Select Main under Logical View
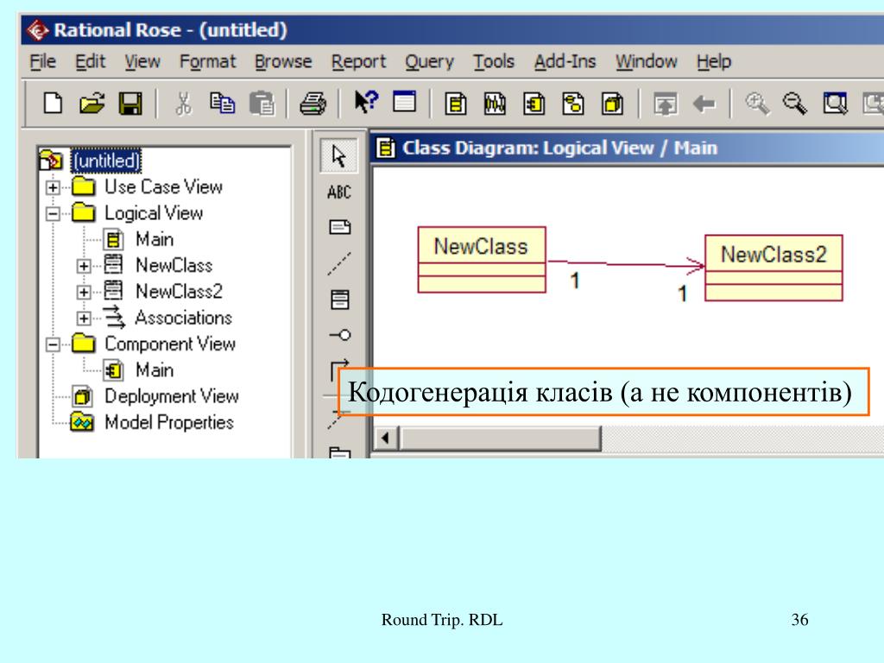This screenshot has height=663, width=884. point(155,240)
